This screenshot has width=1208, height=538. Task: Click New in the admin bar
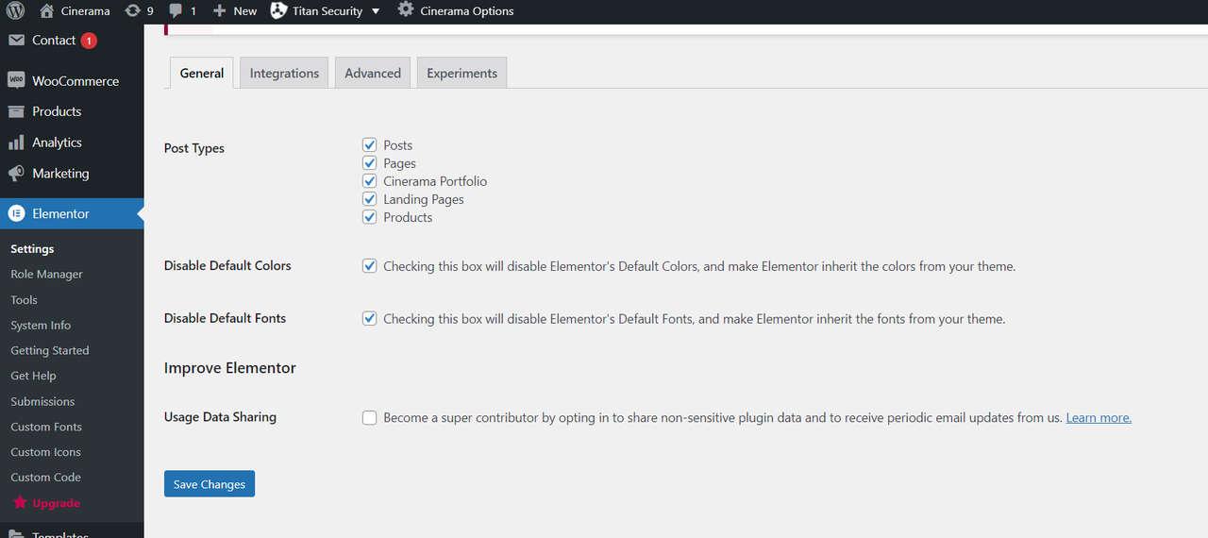coord(245,11)
